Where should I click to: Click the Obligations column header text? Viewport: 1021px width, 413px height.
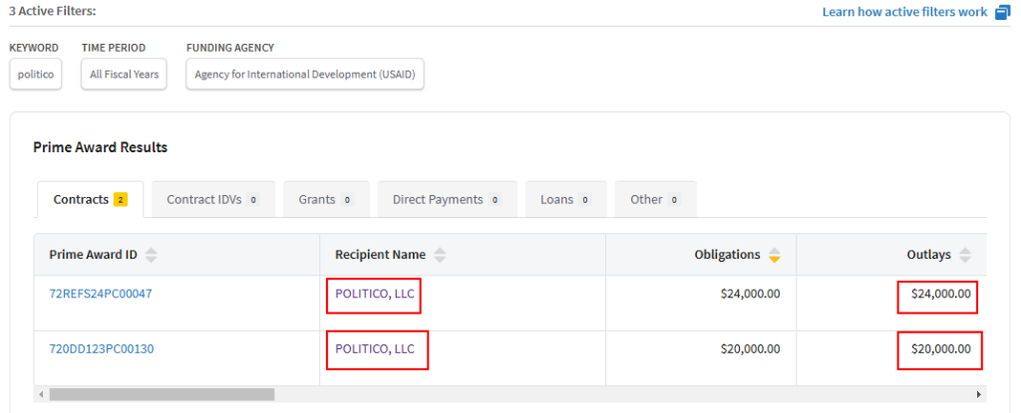[x=727, y=255]
